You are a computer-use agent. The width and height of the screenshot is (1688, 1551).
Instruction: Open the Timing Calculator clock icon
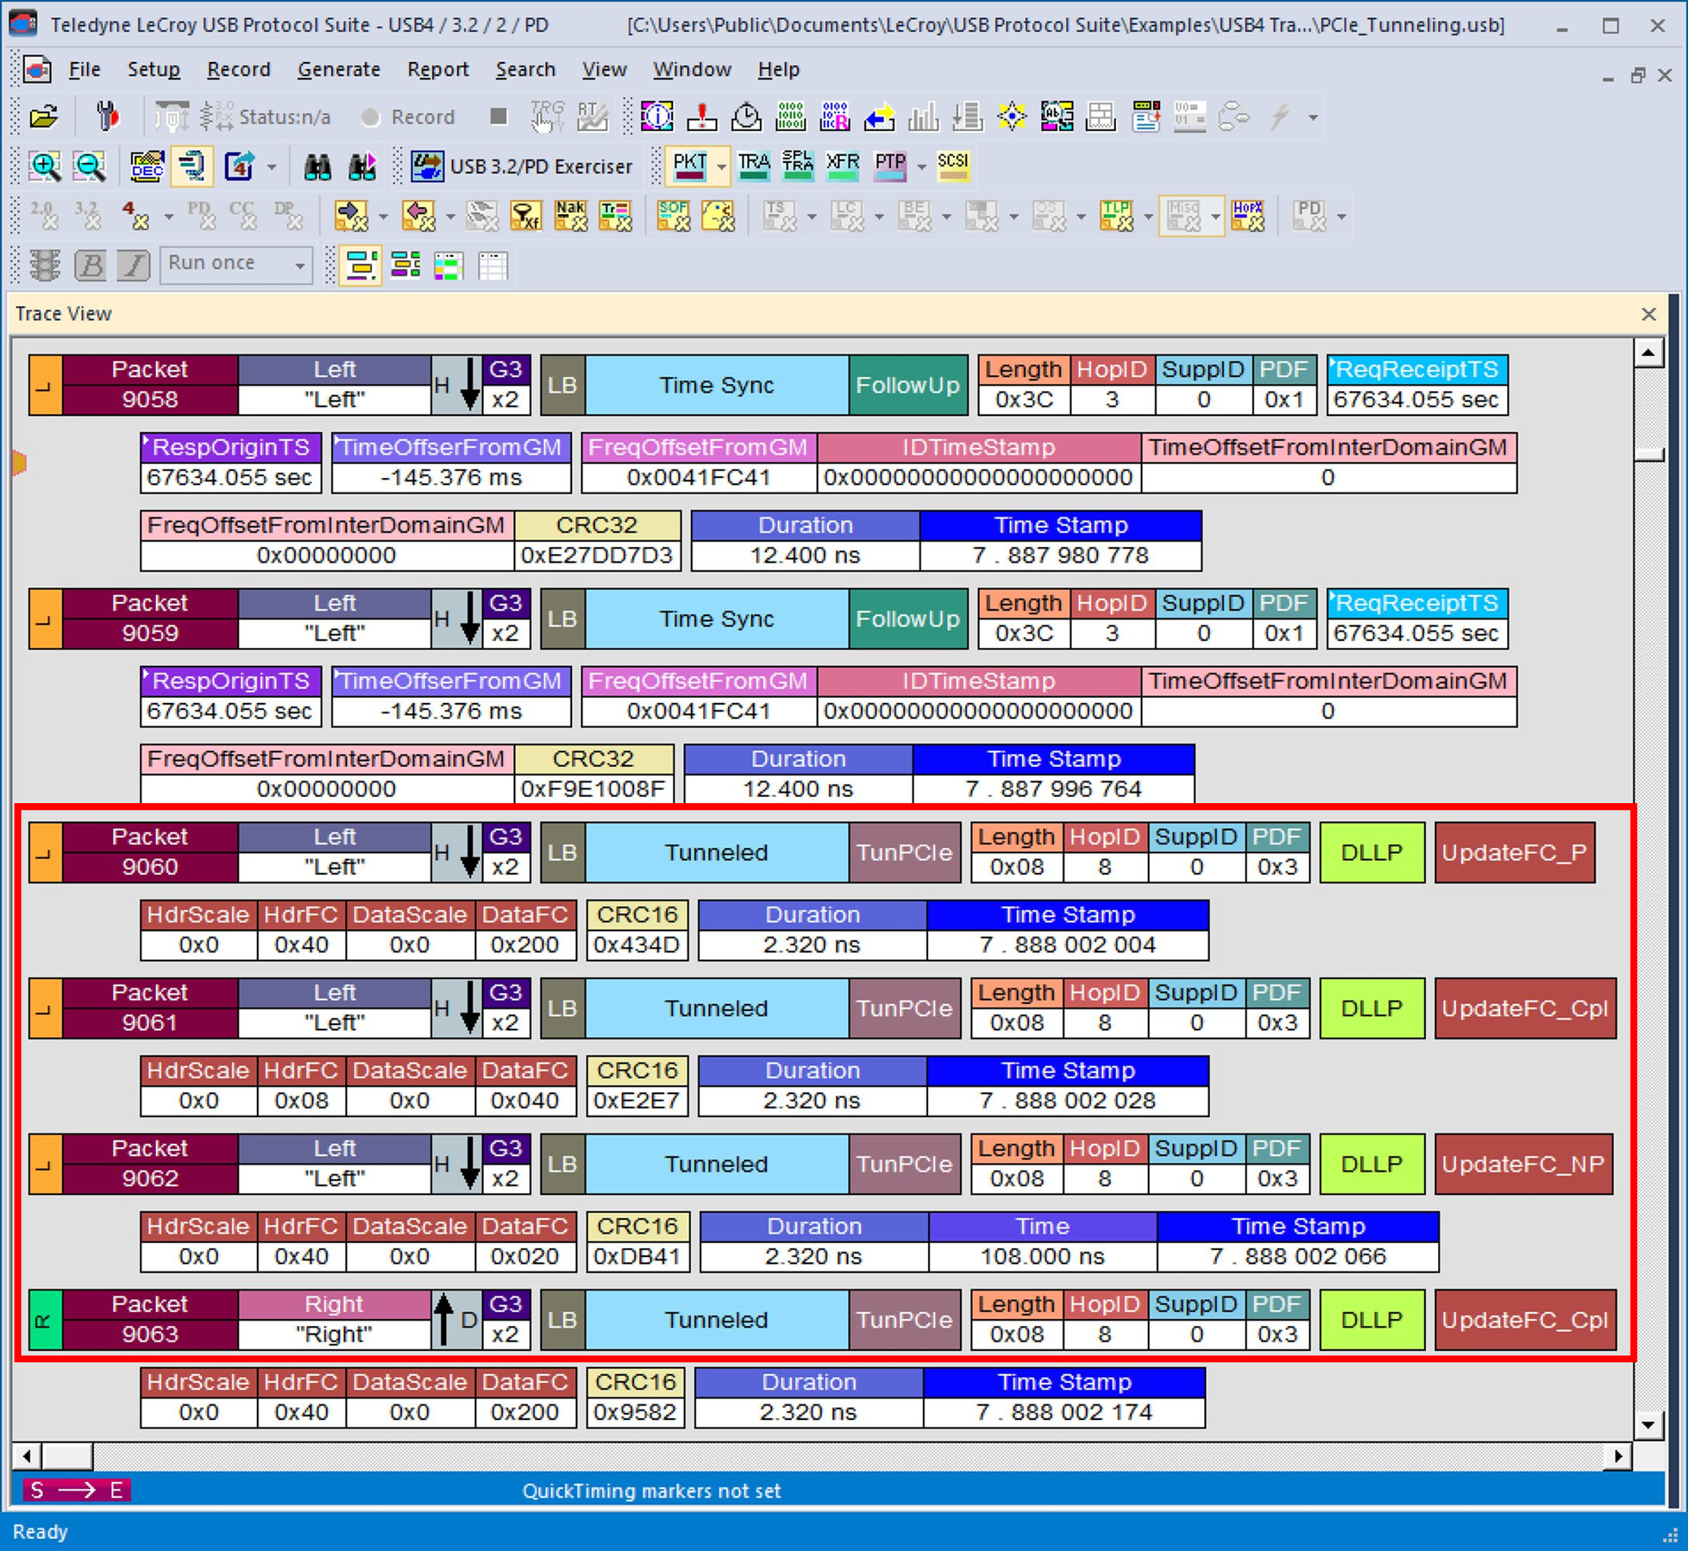tap(746, 117)
